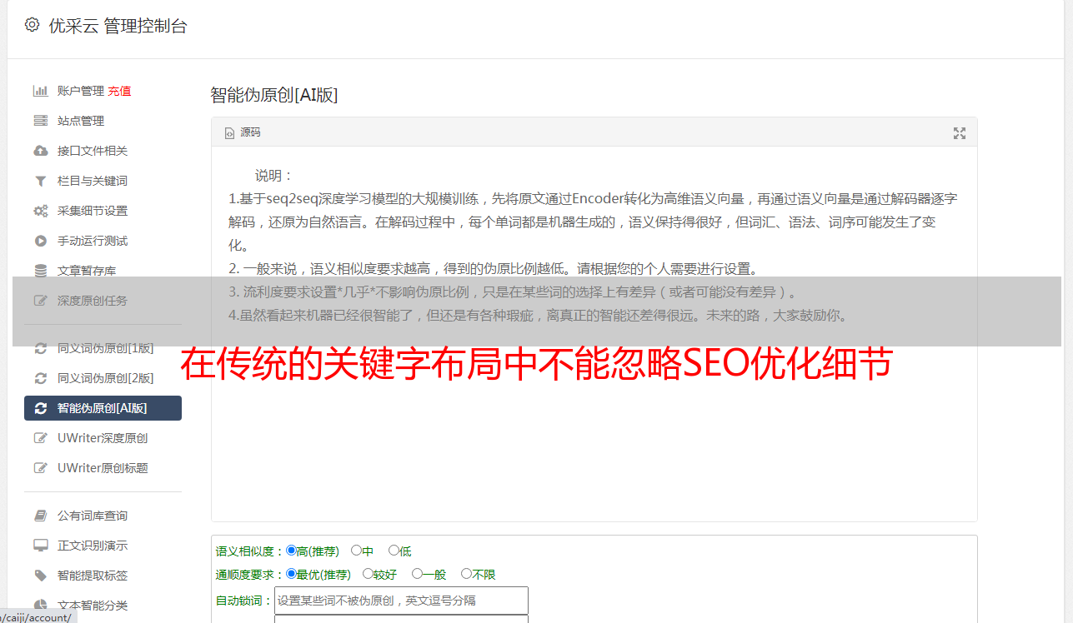Choose 较好 for 通顺度要求
The width and height of the screenshot is (1073, 623).
[368, 574]
